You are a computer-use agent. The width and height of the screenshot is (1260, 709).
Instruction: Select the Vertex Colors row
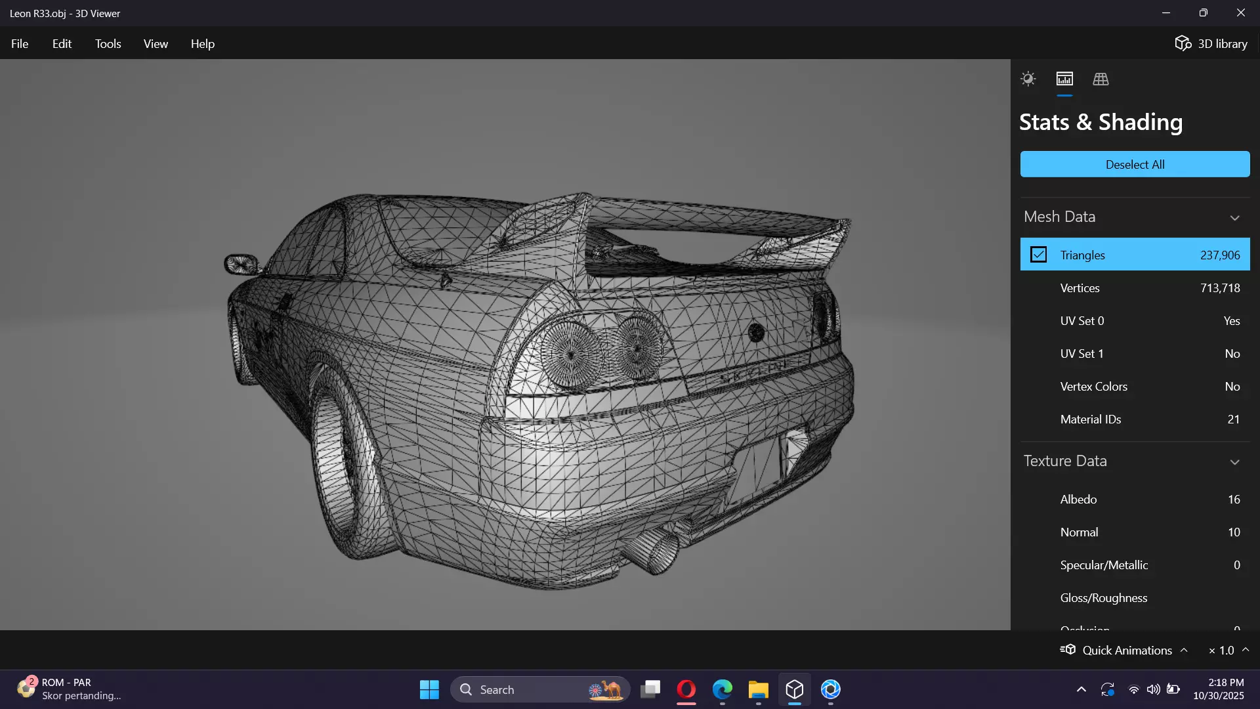pyautogui.click(x=1135, y=386)
